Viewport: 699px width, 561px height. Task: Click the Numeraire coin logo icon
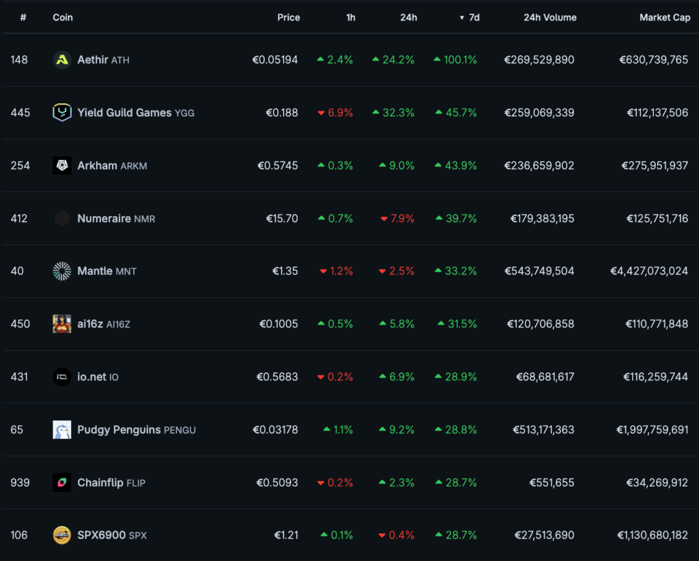(x=62, y=218)
